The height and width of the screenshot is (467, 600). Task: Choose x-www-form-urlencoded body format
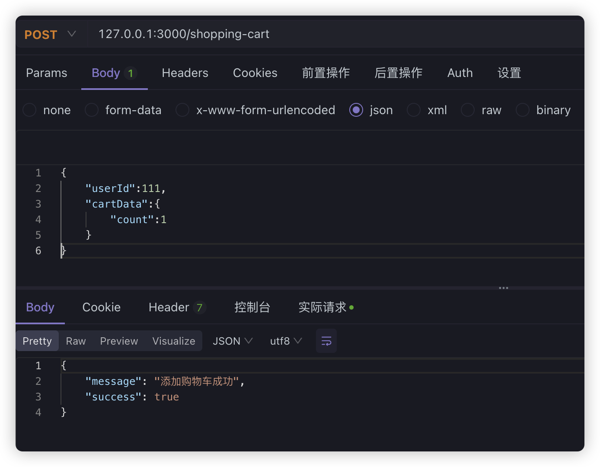[182, 110]
